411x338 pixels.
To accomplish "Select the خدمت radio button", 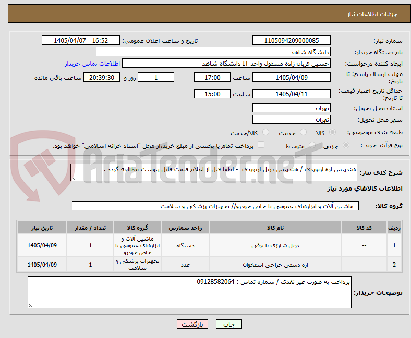I will pyautogui.click(x=303, y=132).
